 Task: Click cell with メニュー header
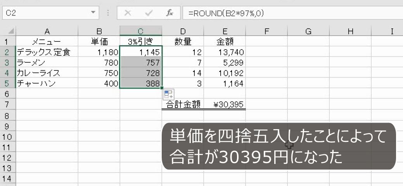(47, 41)
